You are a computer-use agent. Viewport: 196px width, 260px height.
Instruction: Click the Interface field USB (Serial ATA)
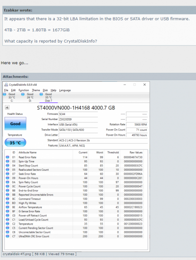click(x=78, y=124)
